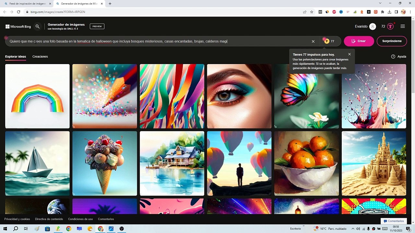Switch to Feed de inspiración browser tab
415x233 pixels.
28,4
